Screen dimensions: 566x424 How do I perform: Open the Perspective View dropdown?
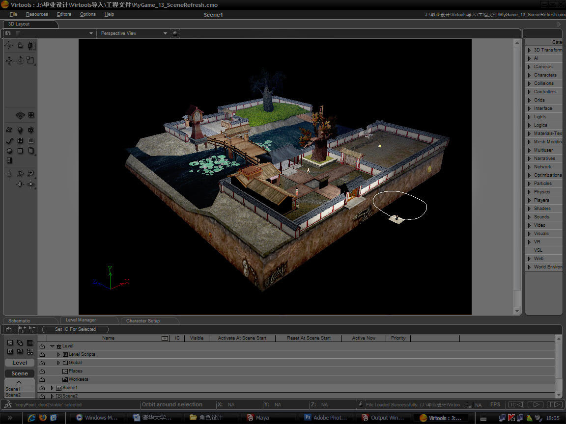(x=165, y=33)
